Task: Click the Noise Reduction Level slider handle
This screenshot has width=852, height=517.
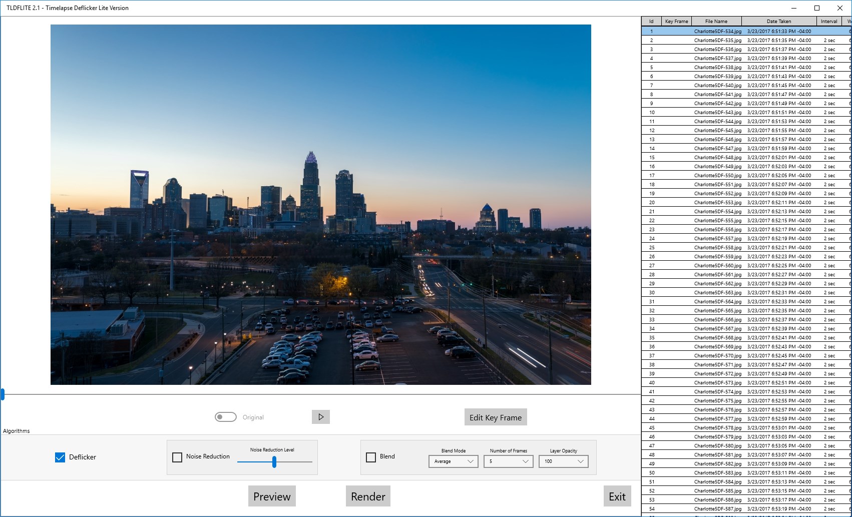Action: pyautogui.click(x=274, y=462)
